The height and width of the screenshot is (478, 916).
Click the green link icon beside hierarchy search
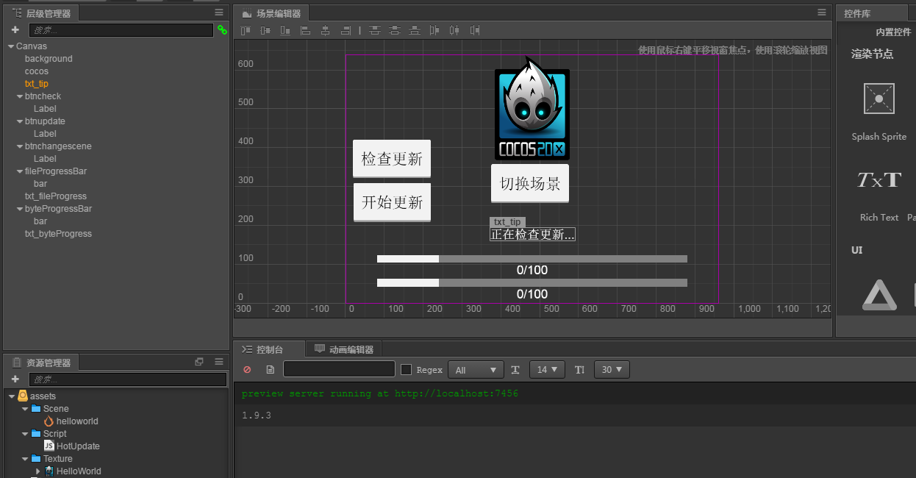tap(222, 30)
